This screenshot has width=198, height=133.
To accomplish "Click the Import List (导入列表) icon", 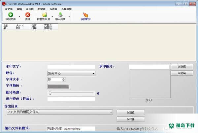I will tap(60, 15).
